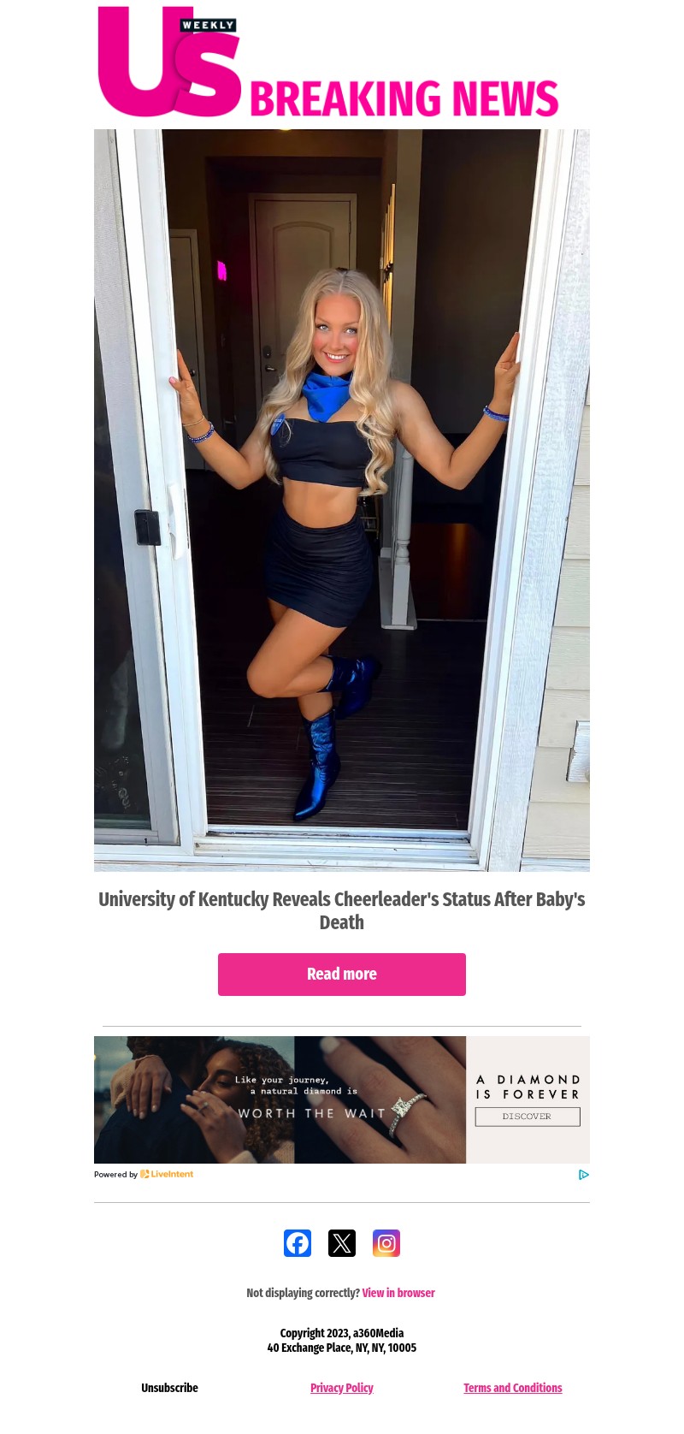Open the View in browser link

tap(398, 1293)
